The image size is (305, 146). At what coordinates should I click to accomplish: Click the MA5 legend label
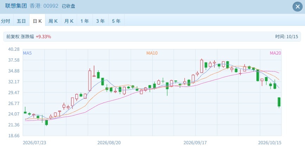(27, 53)
